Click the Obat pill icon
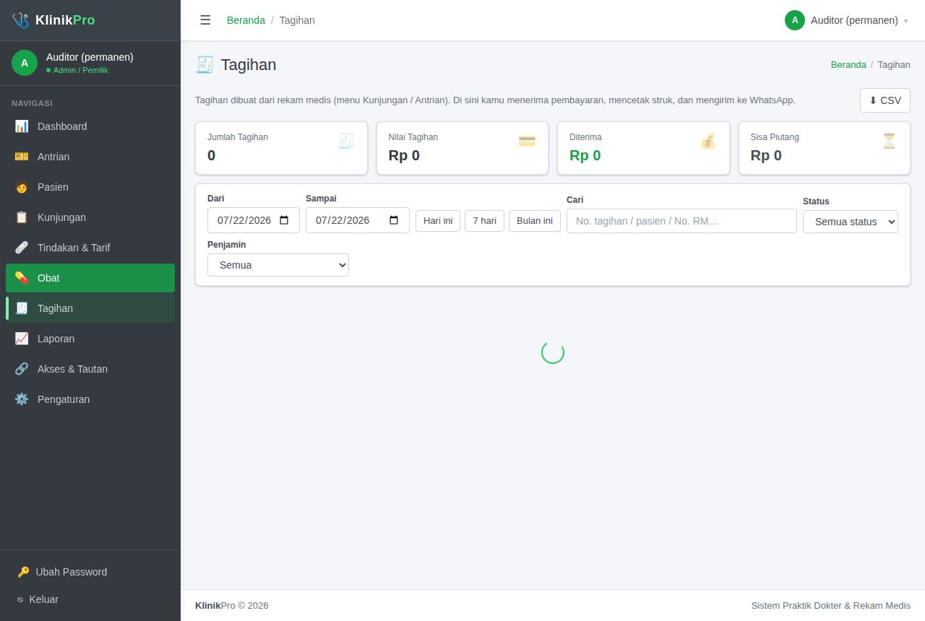The height and width of the screenshot is (621, 925). (22, 278)
